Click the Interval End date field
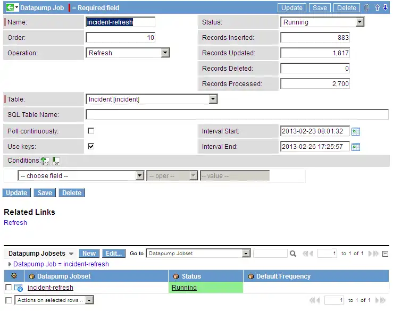Image resolution: width=393 pixels, height=311 pixels. 315,147
